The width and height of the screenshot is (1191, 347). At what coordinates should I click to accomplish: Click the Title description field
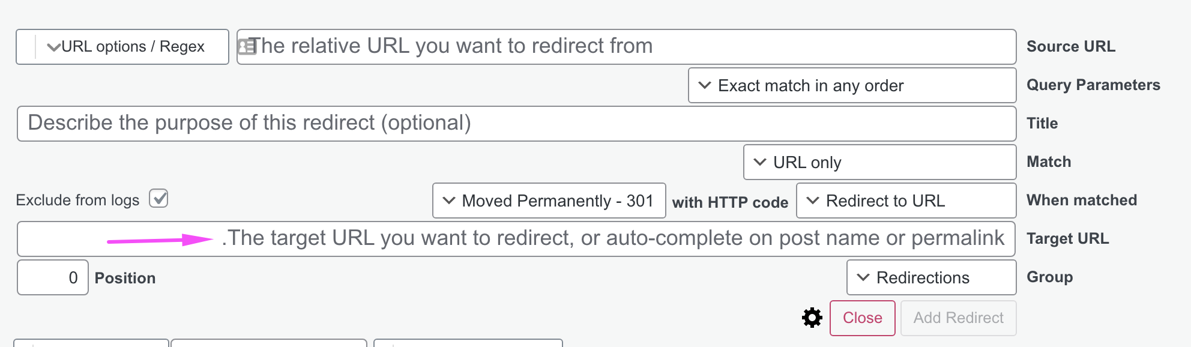pyautogui.click(x=516, y=124)
